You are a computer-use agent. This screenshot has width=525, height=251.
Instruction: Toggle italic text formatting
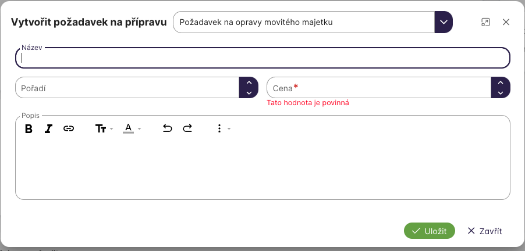[x=48, y=129]
